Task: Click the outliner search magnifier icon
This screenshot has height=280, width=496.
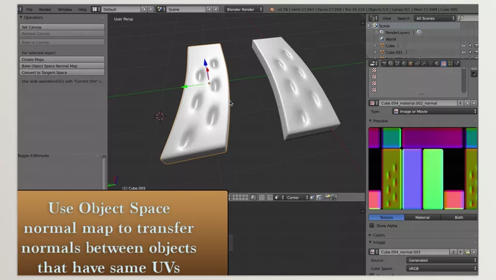Action: tap(461, 19)
